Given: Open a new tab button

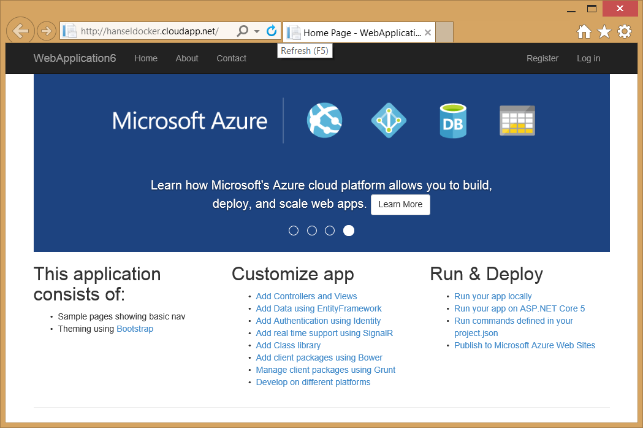Looking at the screenshot, I should click(444, 32).
